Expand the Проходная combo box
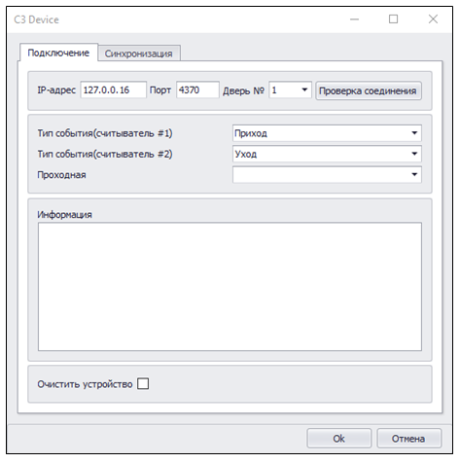Image resolution: width=460 pixels, height=463 pixels. pyautogui.click(x=327, y=174)
